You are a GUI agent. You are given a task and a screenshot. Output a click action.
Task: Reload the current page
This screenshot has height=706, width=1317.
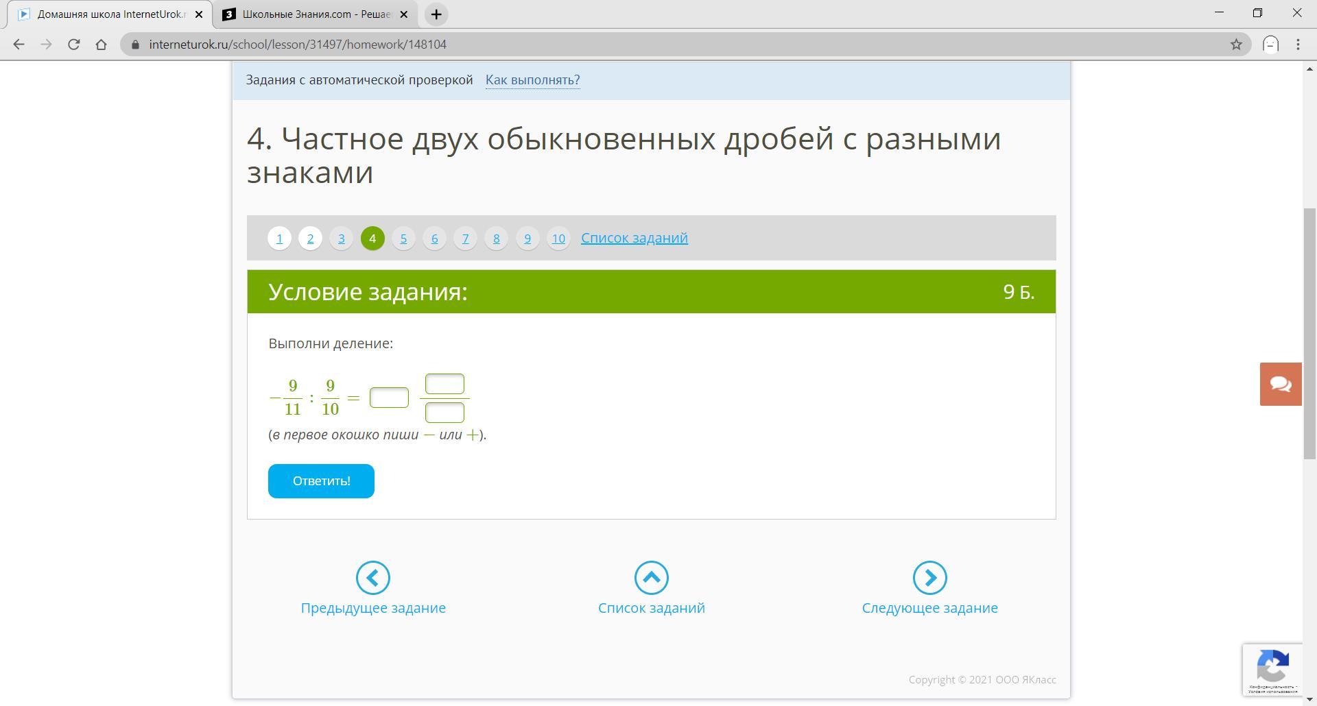coord(73,45)
